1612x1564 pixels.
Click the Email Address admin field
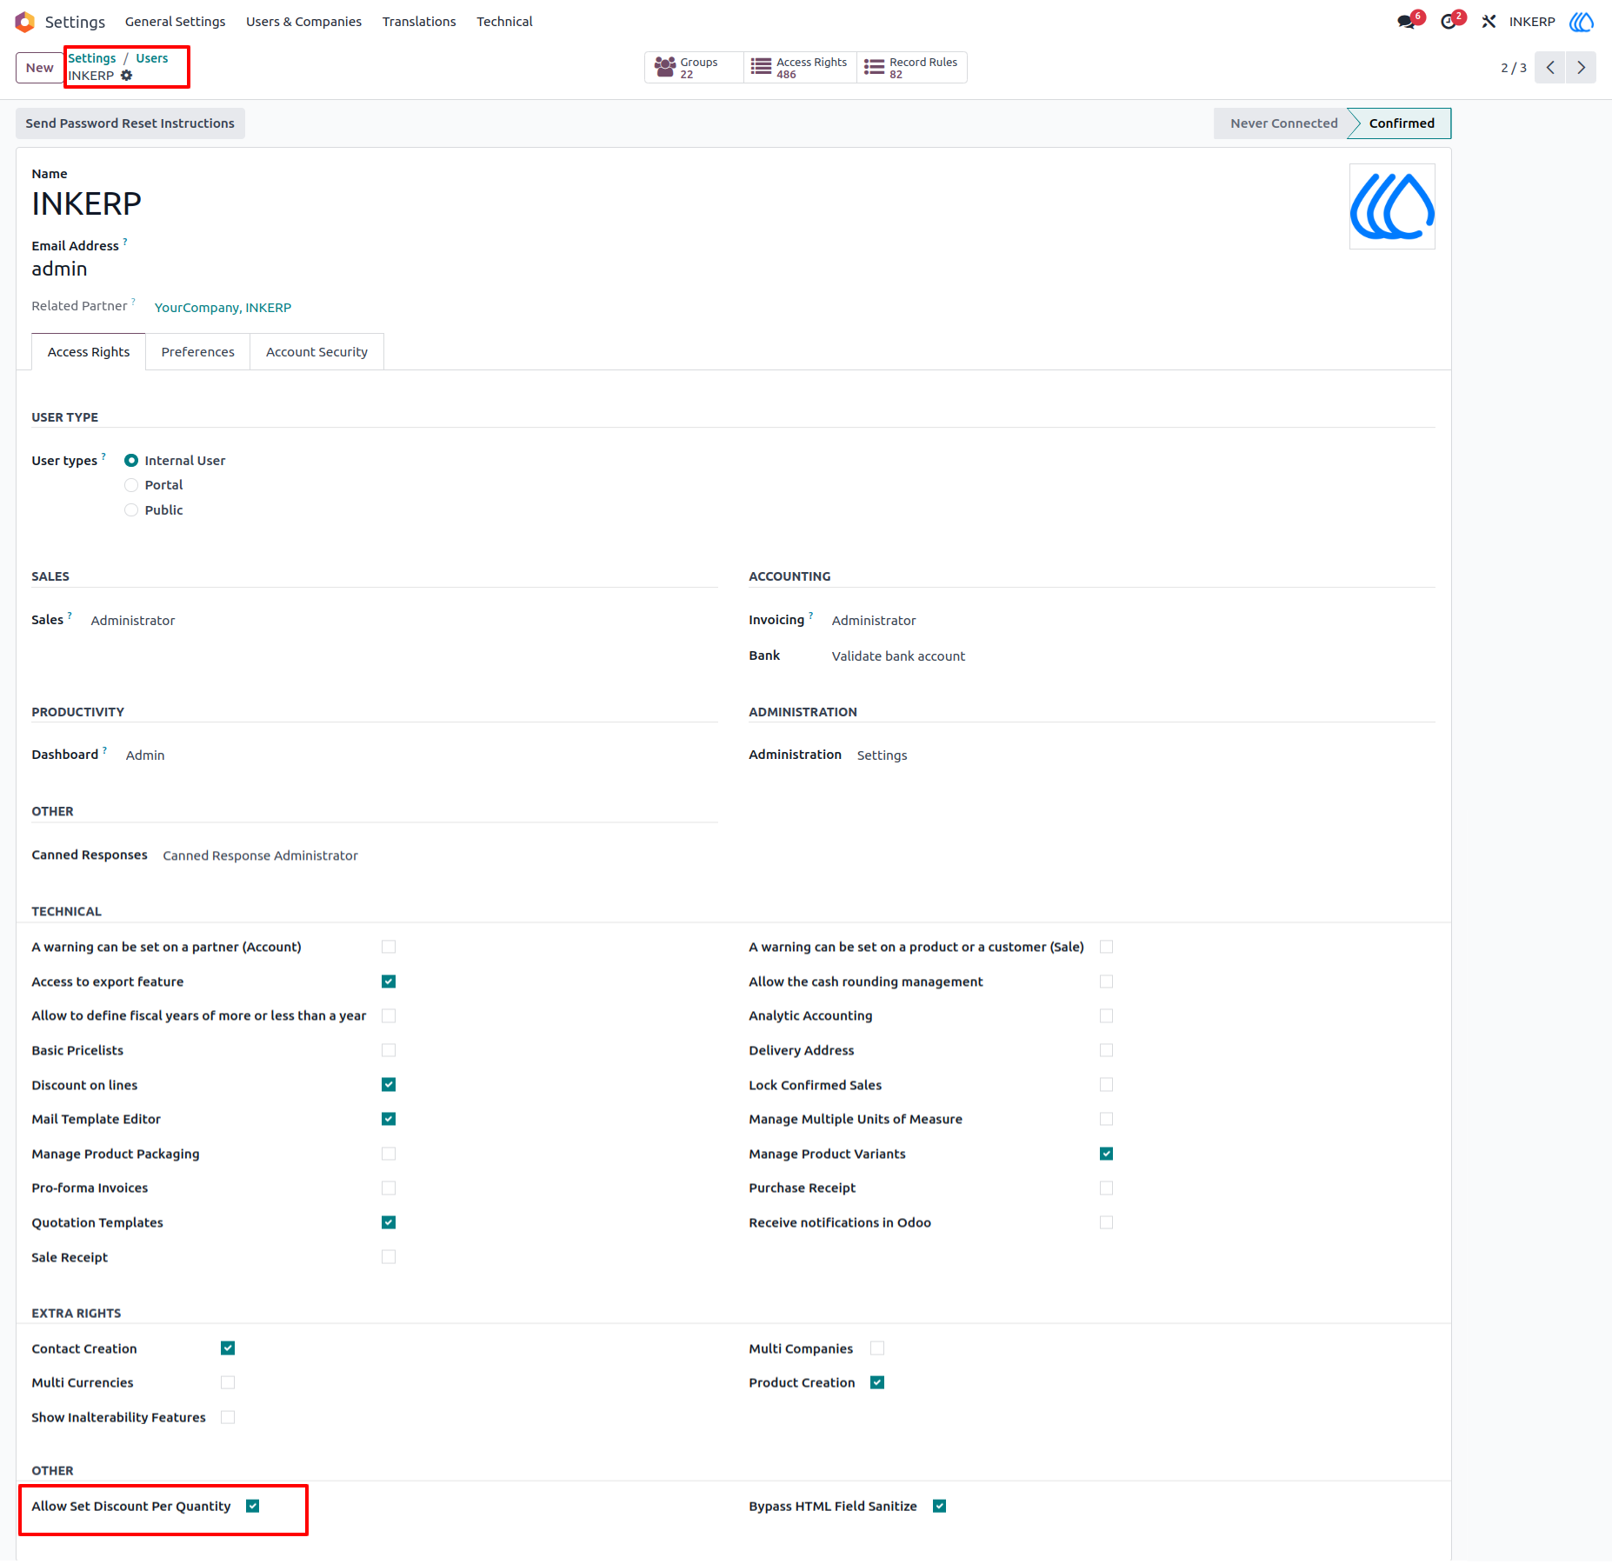[x=59, y=270]
